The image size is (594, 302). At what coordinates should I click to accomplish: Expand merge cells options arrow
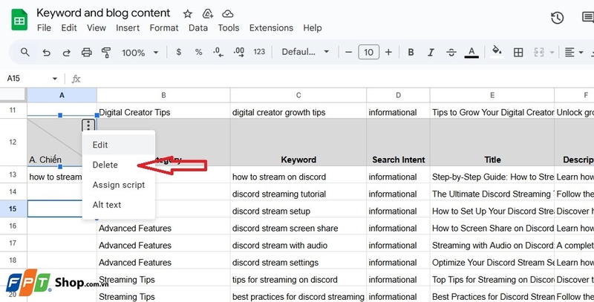(552, 53)
